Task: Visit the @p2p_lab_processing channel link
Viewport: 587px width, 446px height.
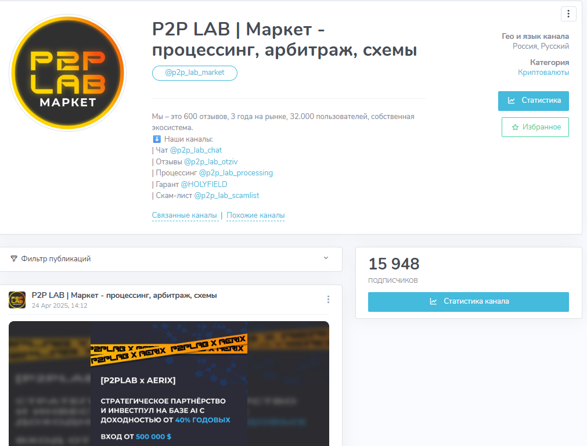Action: tap(236, 173)
